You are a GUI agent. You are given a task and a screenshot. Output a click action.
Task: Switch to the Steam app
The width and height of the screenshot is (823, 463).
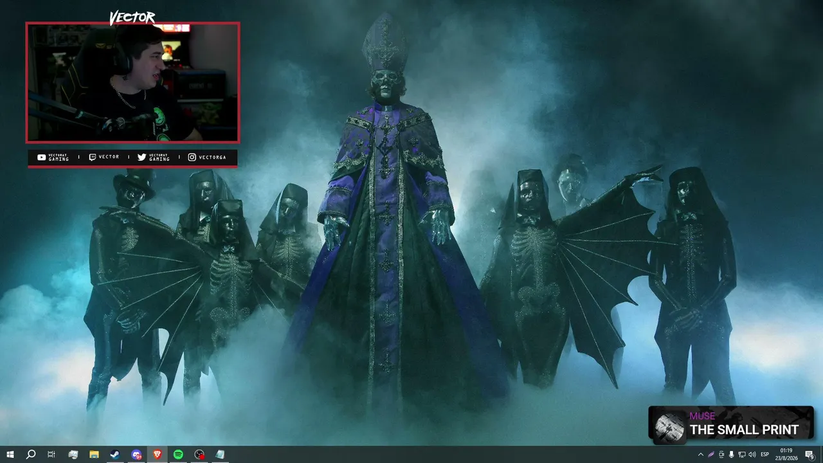click(x=115, y=455)
